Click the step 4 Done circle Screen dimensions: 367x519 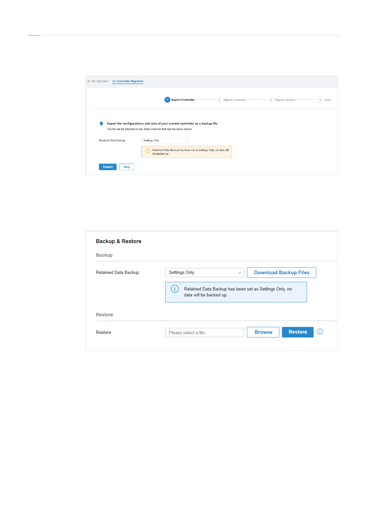point(320,100)
